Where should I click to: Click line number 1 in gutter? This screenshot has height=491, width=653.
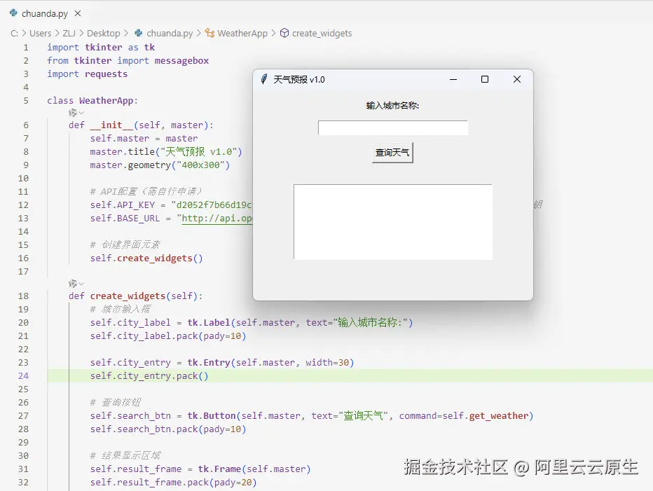pos(26,48)
